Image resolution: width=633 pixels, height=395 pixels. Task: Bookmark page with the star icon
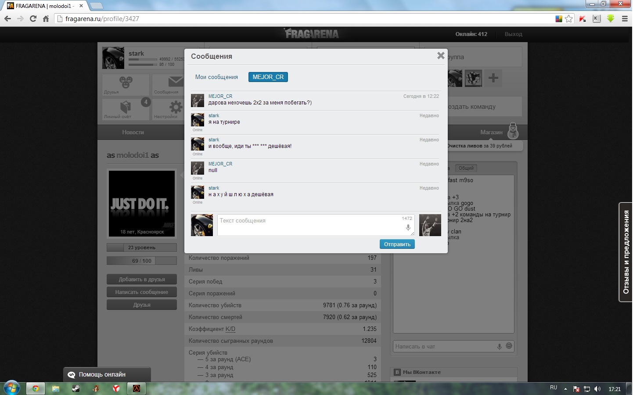click(569, 18)
